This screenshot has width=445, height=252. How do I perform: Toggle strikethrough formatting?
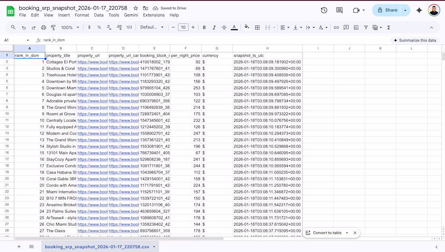(x=224, y=28)
